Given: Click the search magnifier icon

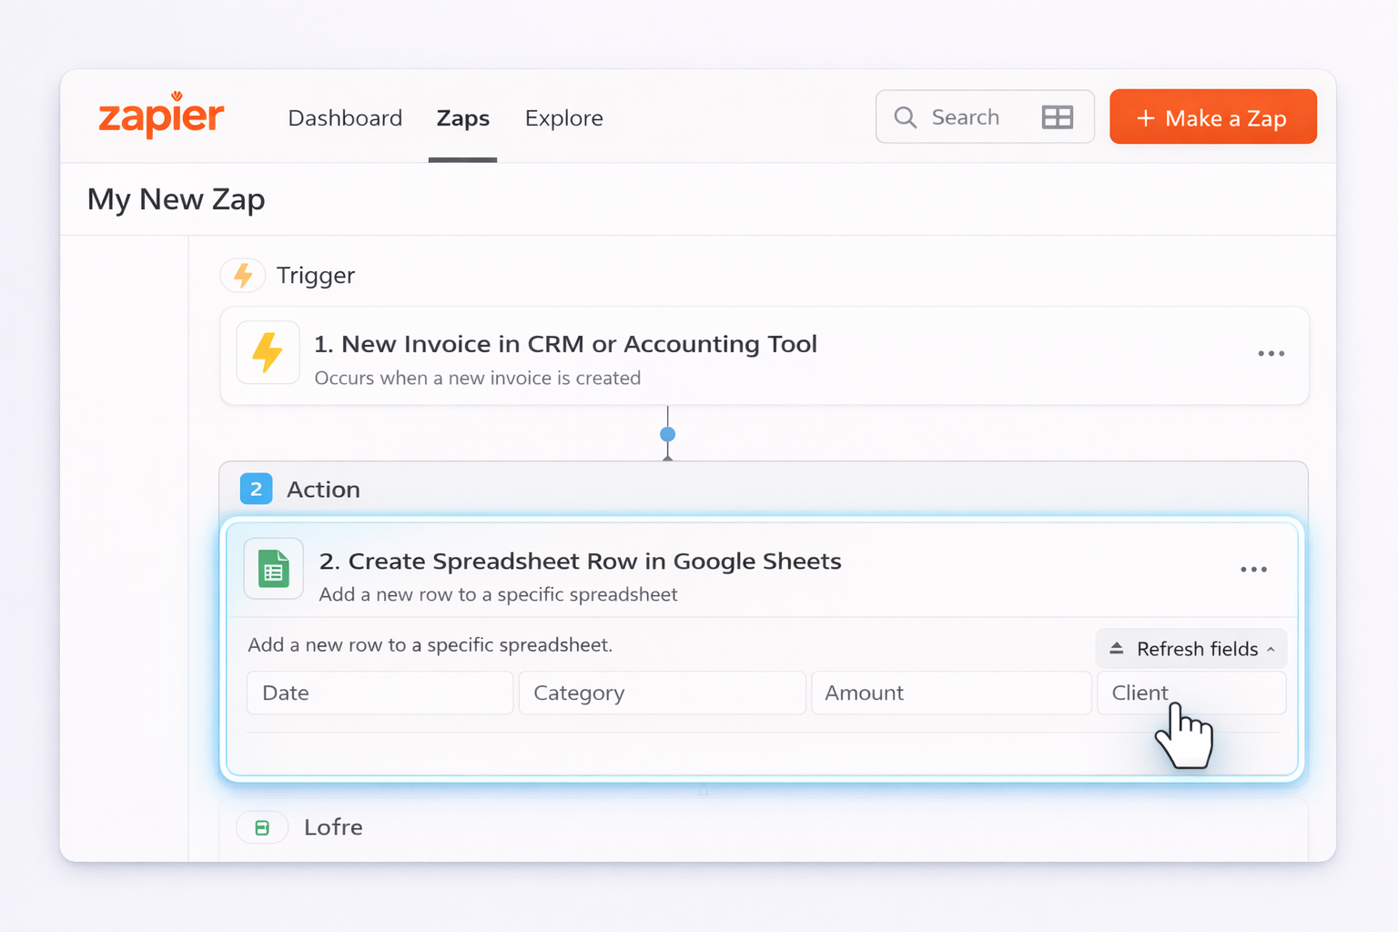Looking at the screenshot, I should (x=905, y=117).
